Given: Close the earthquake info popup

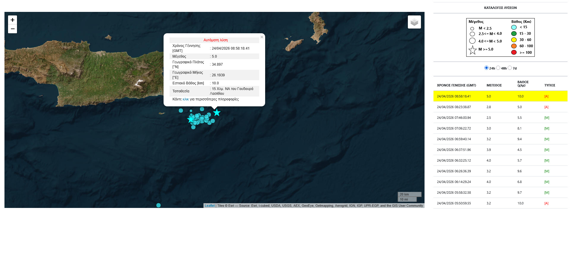Looking at the screenshot, I should pyautogui.click(x=262, y=37).
